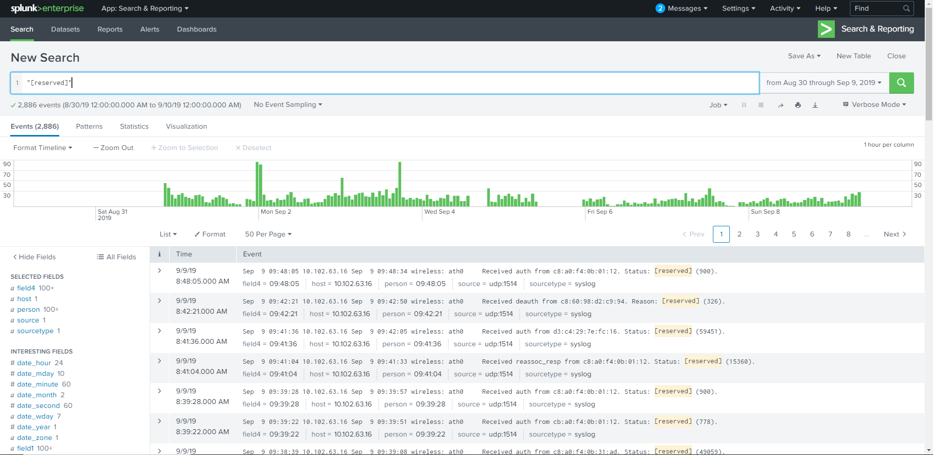
Task: Pause the search job
Action: point(743,105)
